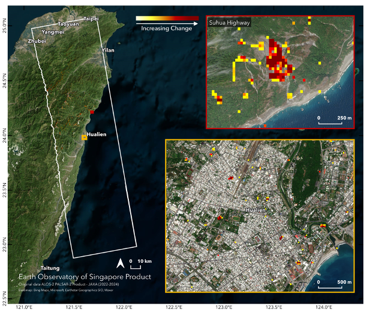367x312 pixels.
Task: Select the white arrow under the color bar
Action: 166,23
